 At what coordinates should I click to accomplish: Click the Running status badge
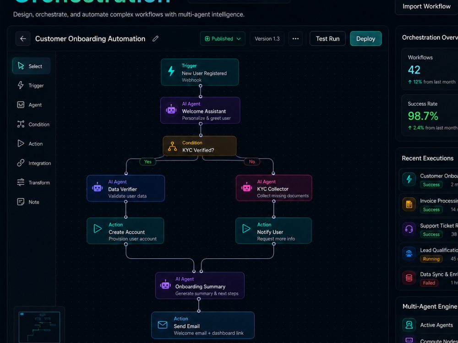[431, 259]
